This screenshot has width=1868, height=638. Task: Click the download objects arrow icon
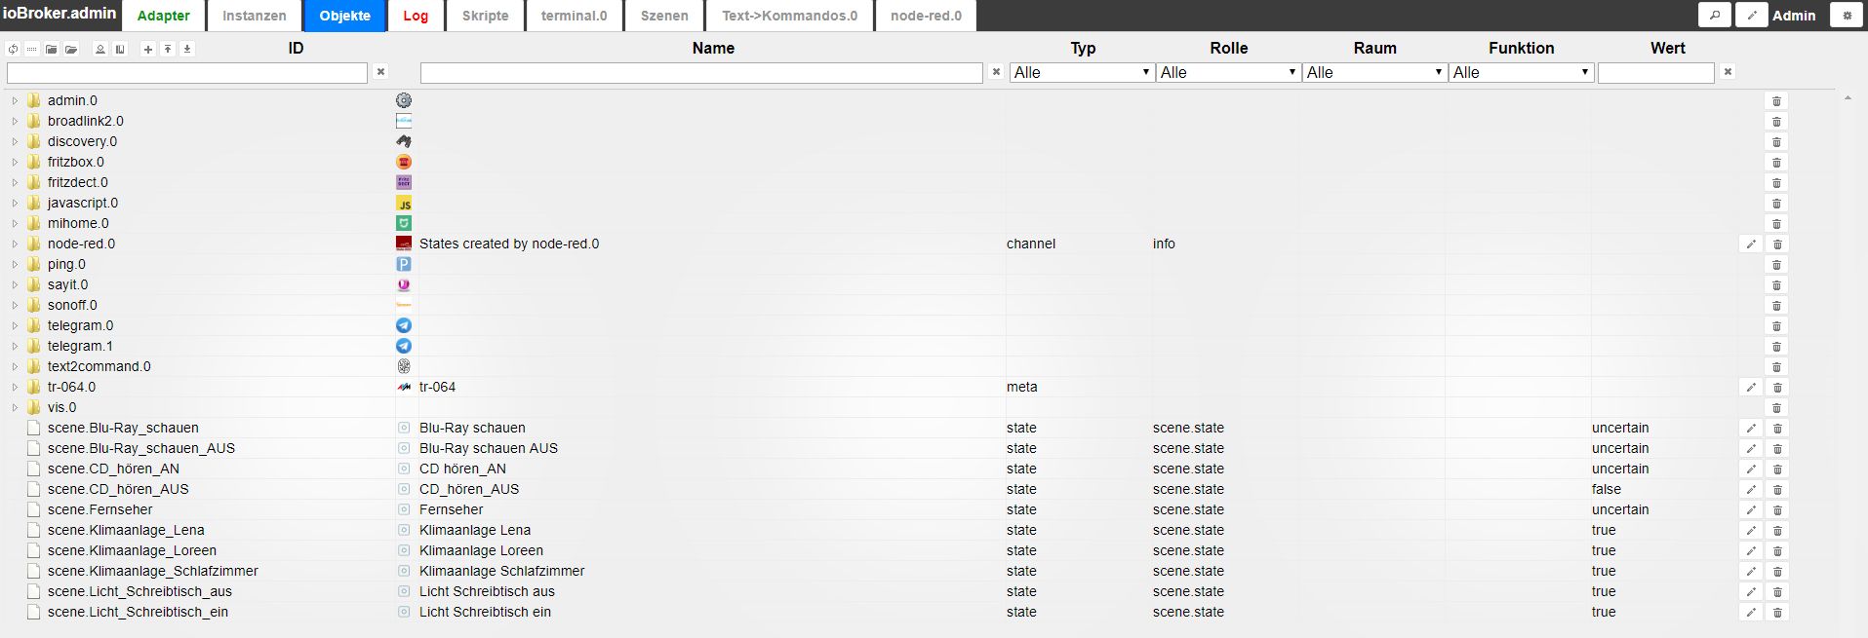click(x=187, y=49)
